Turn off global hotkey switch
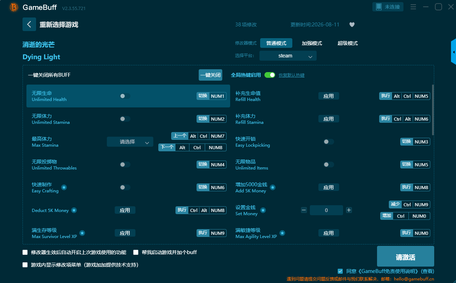 [270, 75]
